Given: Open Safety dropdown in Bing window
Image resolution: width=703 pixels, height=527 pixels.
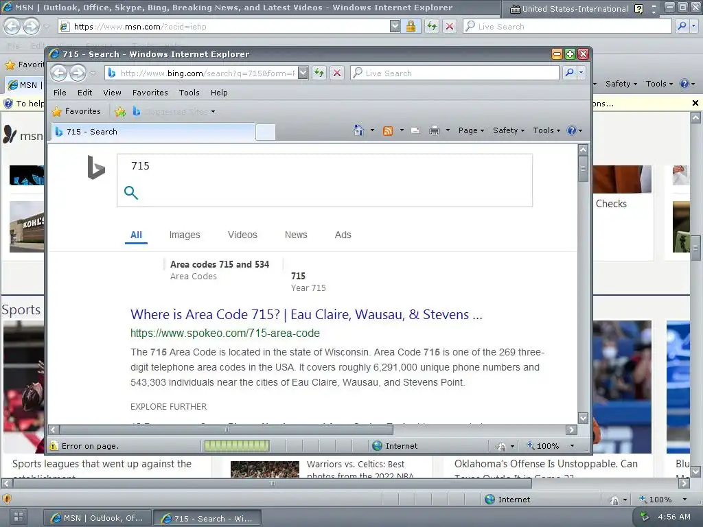Looking at the screenshot, I should coord(509,130).
